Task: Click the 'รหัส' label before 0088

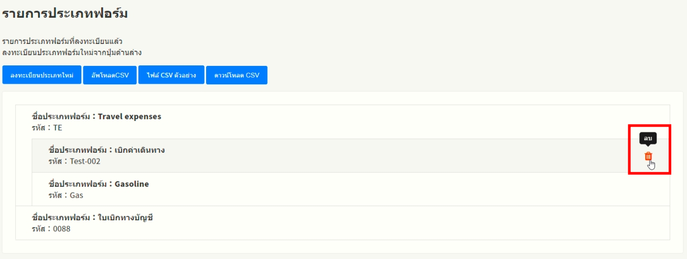Action: point(39,229)
